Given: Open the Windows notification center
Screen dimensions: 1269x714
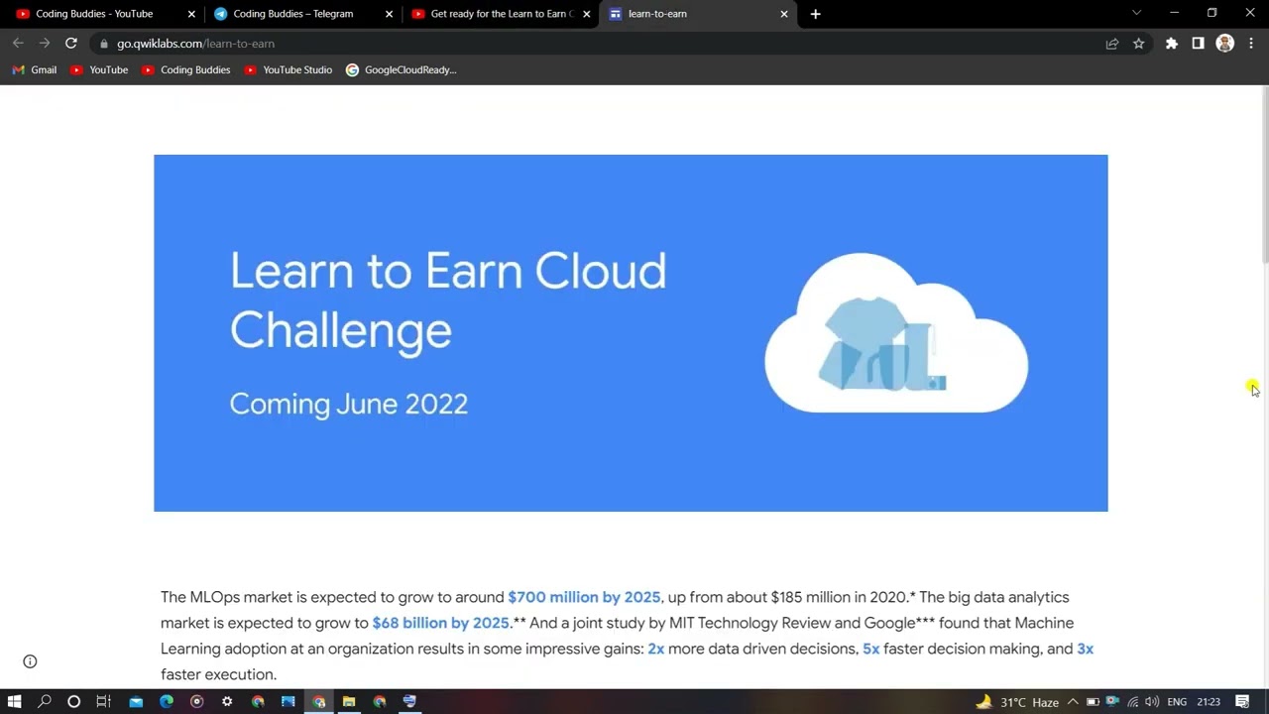Looking at the screenshot, I should [1242, 702].
